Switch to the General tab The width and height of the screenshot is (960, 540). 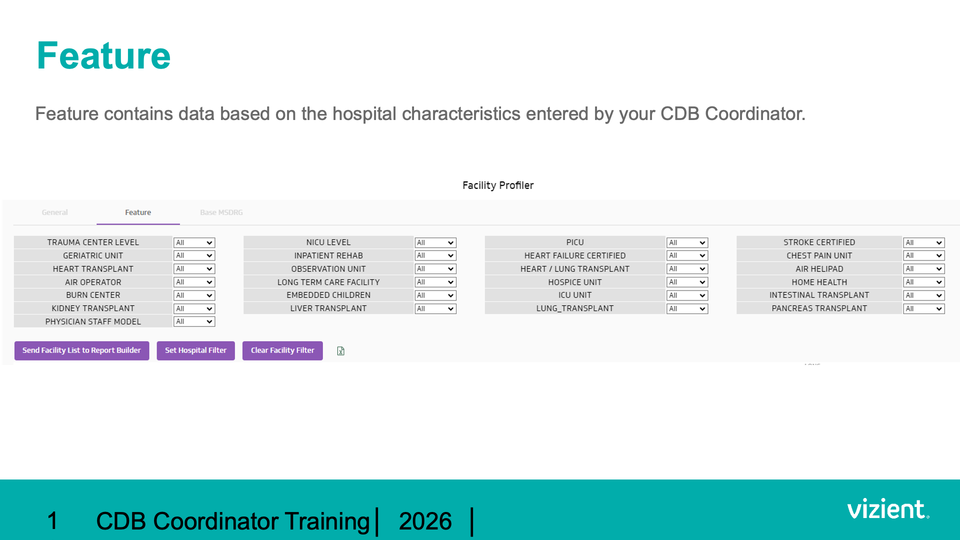(x=54, y=212)
